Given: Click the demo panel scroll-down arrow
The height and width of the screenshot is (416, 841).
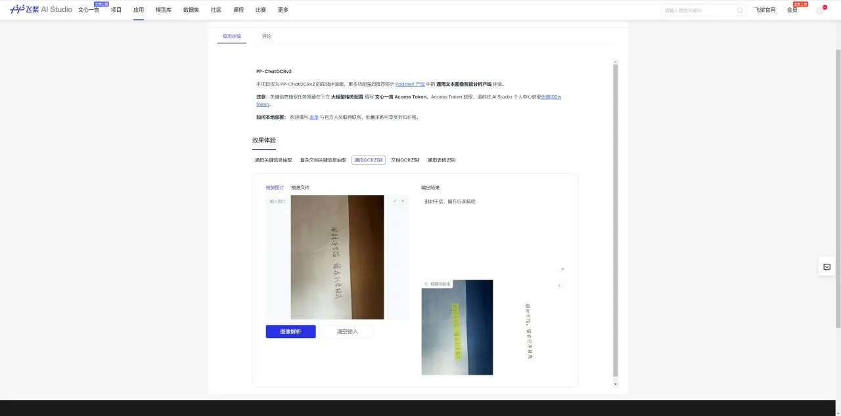Looking at the screenshot, I should coord(616,384).
